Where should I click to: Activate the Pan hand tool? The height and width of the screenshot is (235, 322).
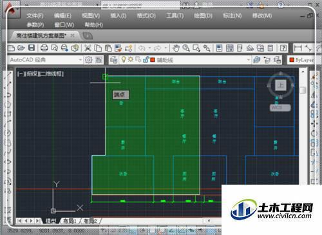tap(176, 48)
